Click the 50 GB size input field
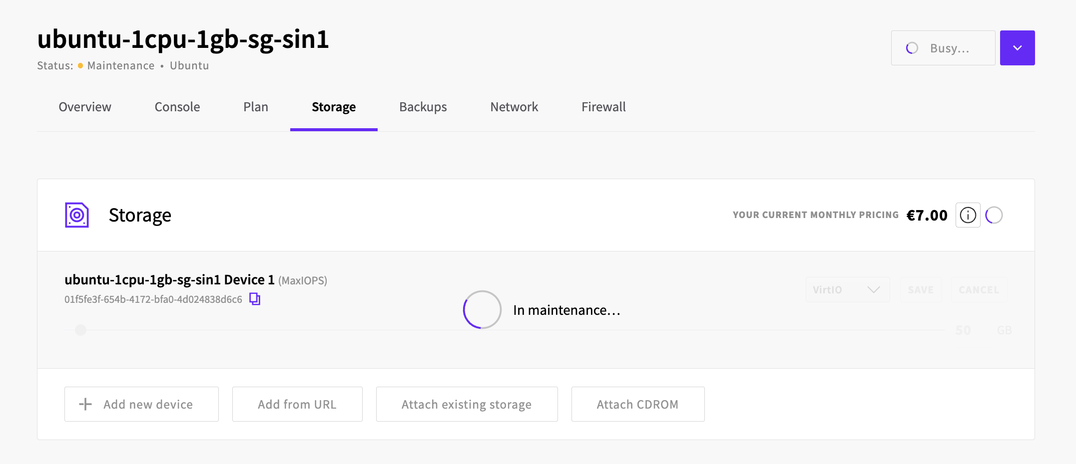This screenshot has width=1076, height=464. click(964, 330)
